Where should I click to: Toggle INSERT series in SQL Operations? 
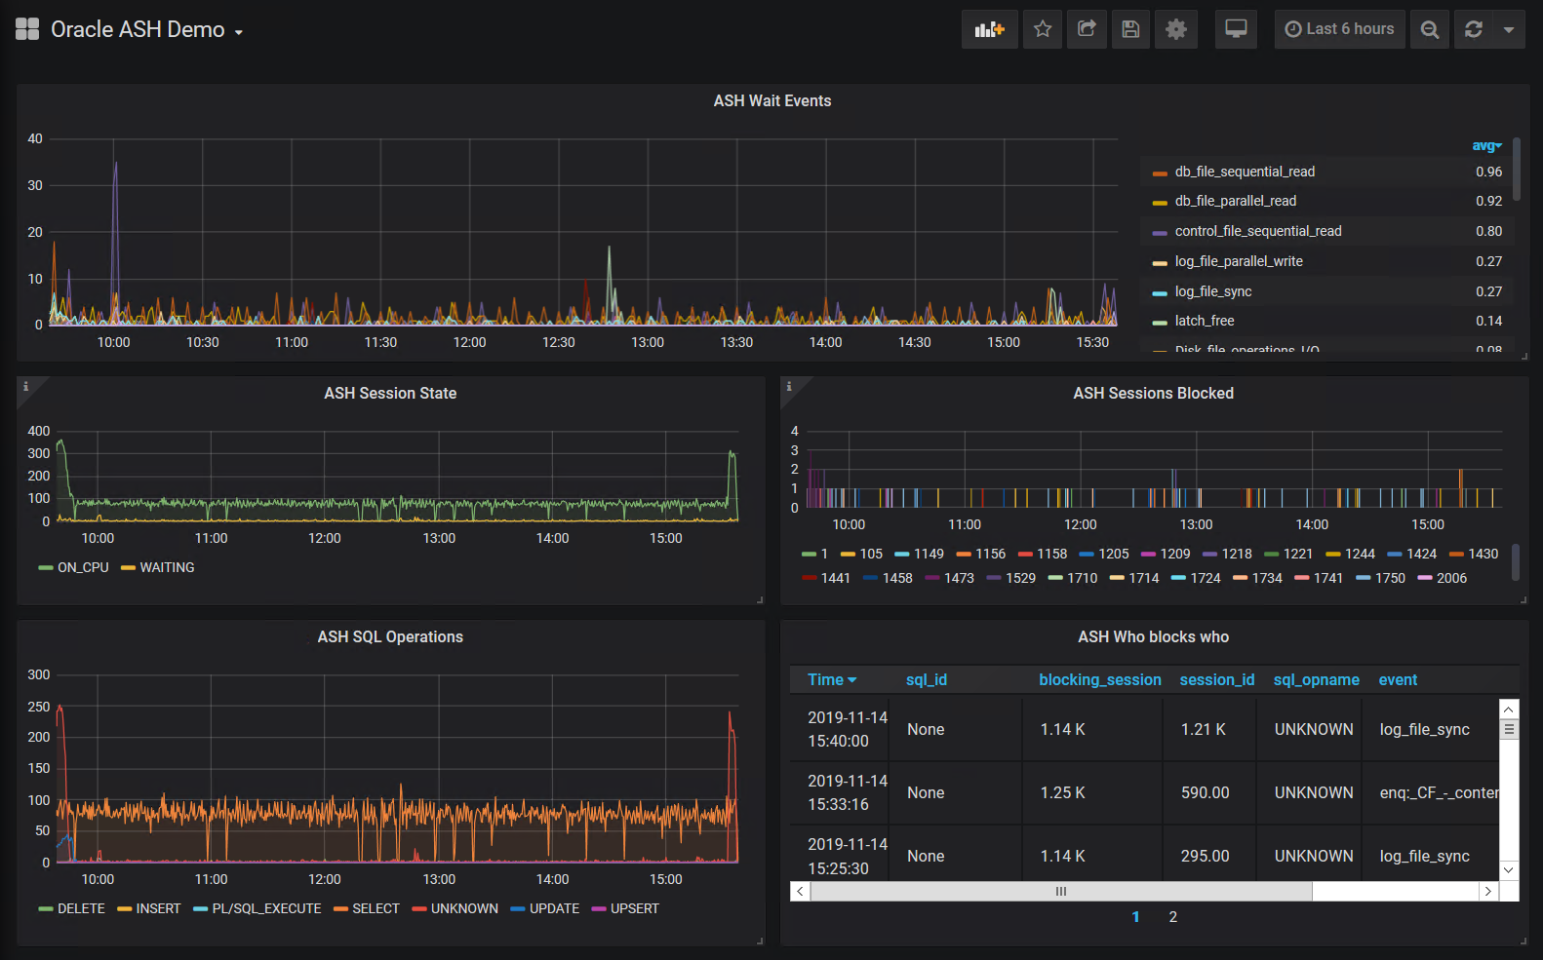click(158, 908)
